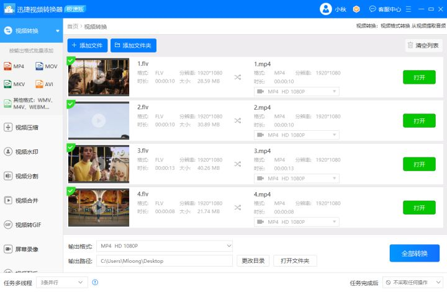447x292 pixels.
Task: Click the multithread info icon
Action: [x=95, y=282]
